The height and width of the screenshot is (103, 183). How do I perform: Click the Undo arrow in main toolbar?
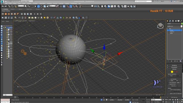3,6
